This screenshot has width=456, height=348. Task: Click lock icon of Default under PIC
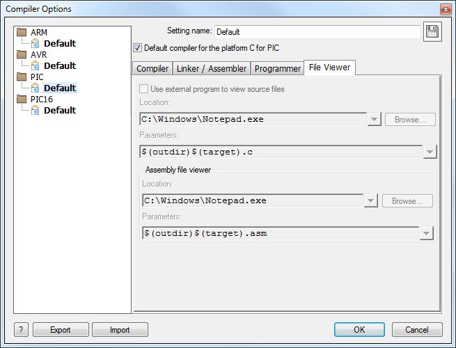36,88
